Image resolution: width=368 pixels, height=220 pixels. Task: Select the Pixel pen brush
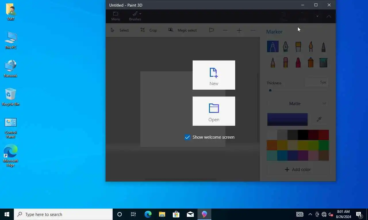[x=323, y=47]
